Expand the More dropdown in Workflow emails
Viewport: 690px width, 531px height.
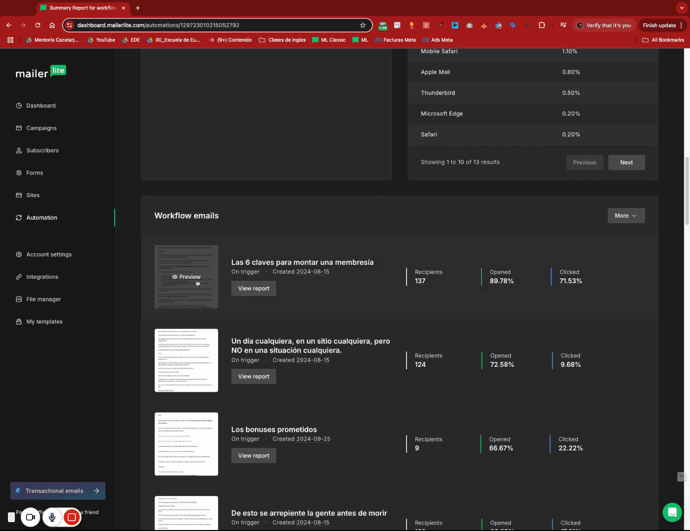point(626,216)
